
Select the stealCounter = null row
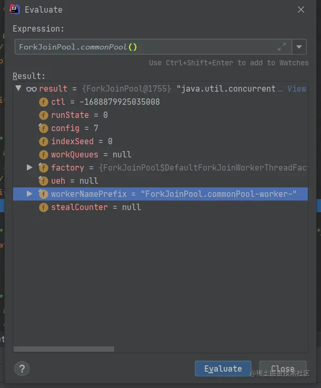pos(160,207)
